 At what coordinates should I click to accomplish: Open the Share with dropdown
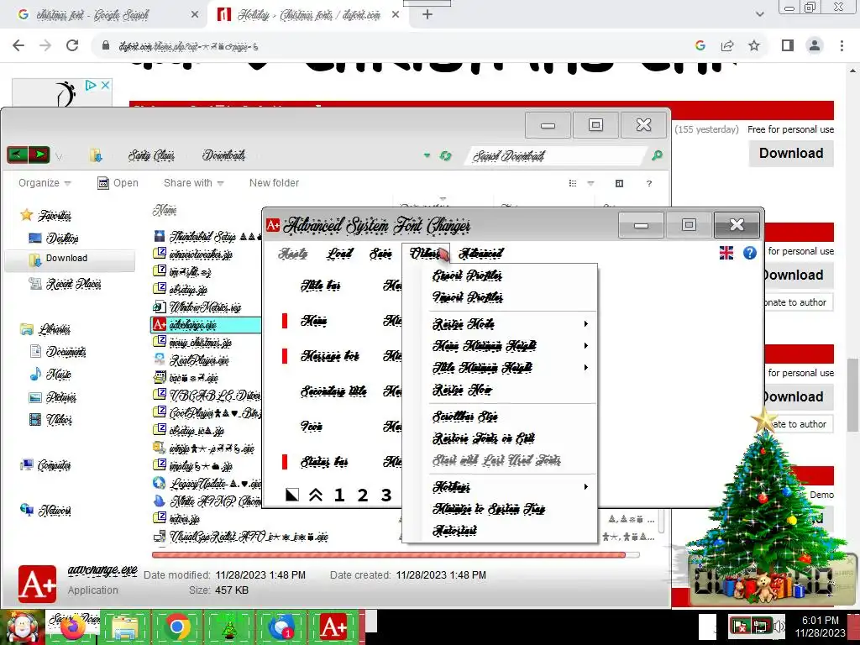click(x=194, y=183)
